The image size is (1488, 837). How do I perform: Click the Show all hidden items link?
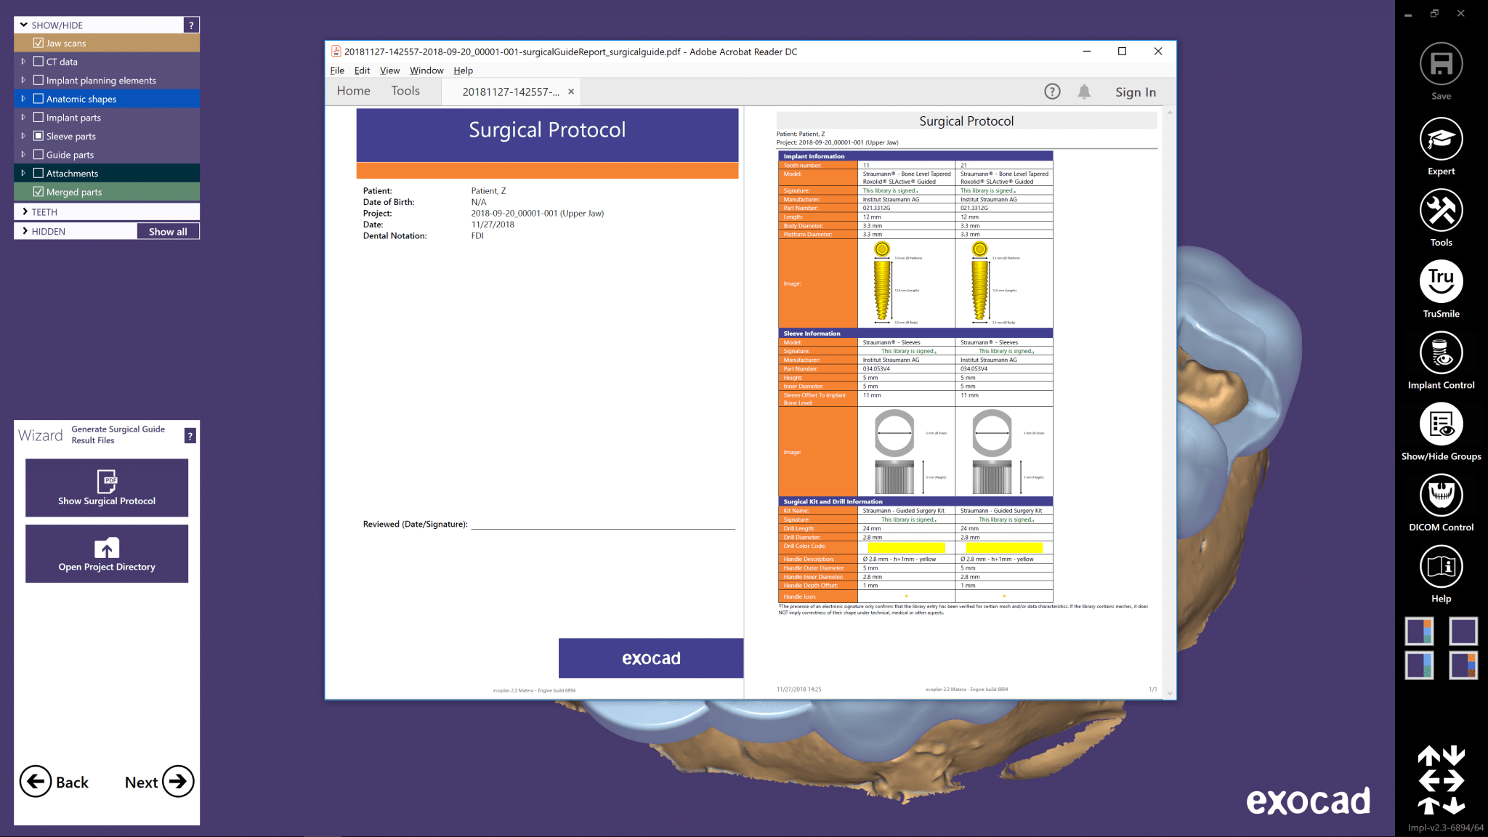point(166,231)
